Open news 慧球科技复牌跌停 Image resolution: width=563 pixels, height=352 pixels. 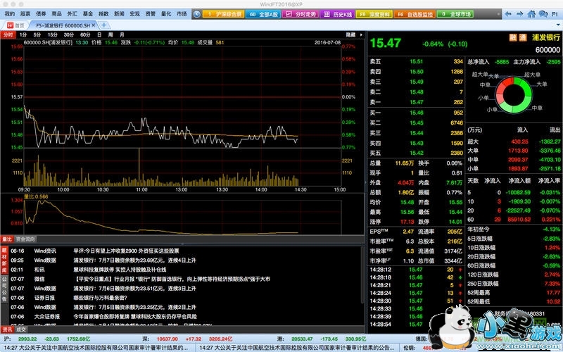point(120,270)
